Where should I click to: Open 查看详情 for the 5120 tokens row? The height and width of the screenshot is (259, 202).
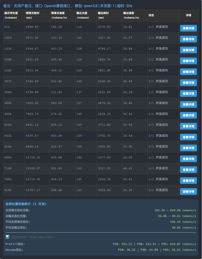coord(188,126)
